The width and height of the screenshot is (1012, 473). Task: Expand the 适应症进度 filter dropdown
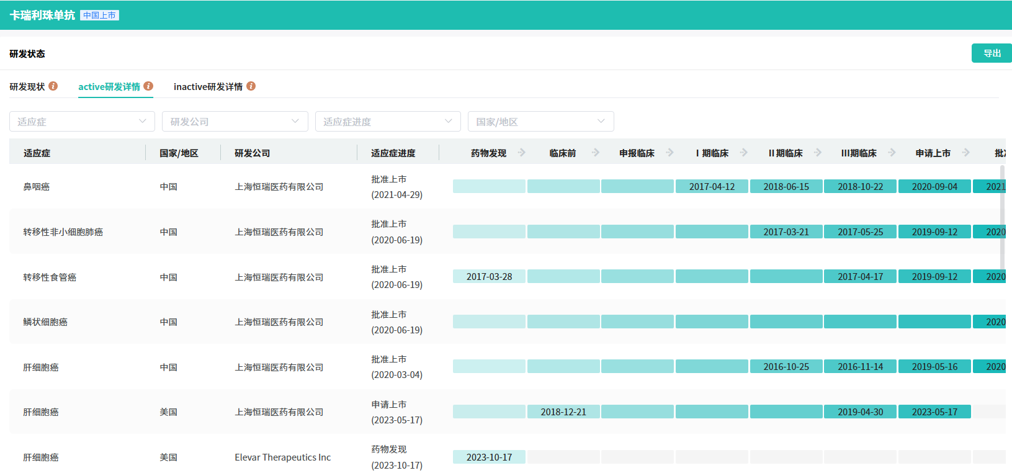tap(388, 122)
